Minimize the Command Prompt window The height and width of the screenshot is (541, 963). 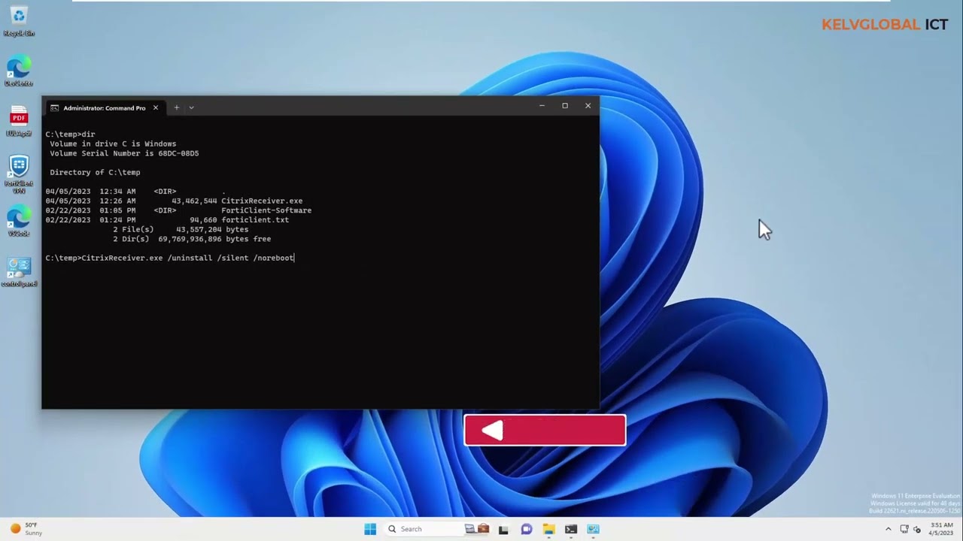[542, 106]
